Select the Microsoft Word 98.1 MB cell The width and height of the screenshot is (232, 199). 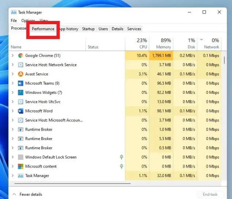tap(161, 111)
